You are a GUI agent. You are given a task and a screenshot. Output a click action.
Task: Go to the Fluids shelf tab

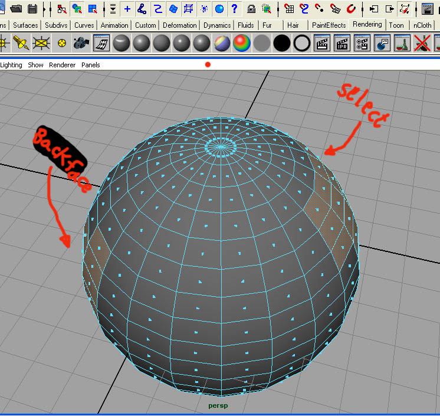pyautogui.click(x=245, y=25)
